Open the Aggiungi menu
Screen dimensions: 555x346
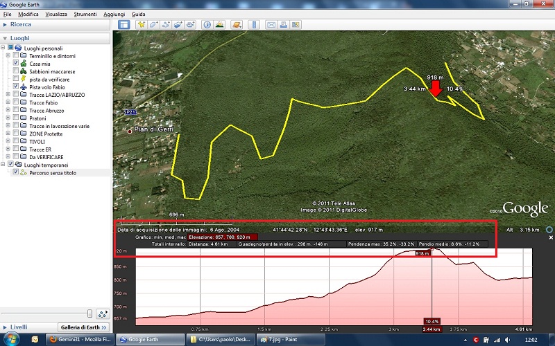click(x=114, y=14)
